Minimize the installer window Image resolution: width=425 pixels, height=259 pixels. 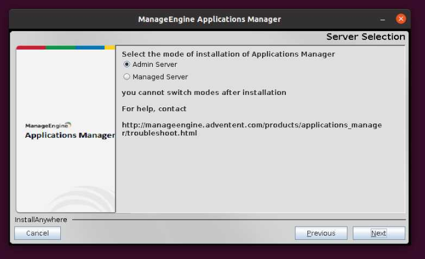pyautogui.click(x=383, y=19)
